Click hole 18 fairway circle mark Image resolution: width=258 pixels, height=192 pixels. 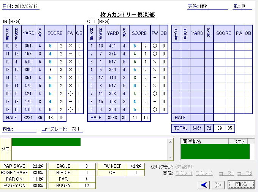pyautogui.click(x=70, y=110)
